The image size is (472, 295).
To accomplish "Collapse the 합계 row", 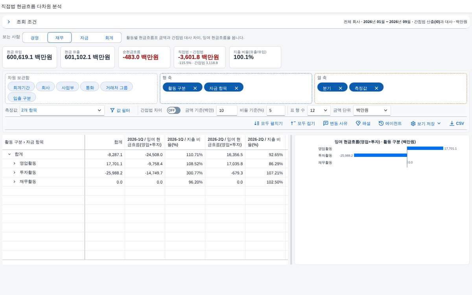I will pos(9,155).
